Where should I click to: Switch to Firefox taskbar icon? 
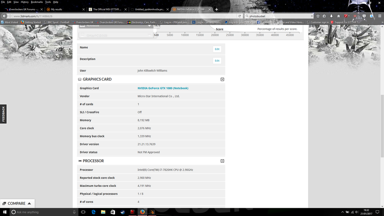pyautogui.click(x=142, y=212)
